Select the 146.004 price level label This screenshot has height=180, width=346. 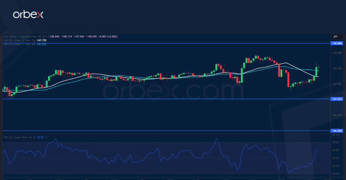337,131
